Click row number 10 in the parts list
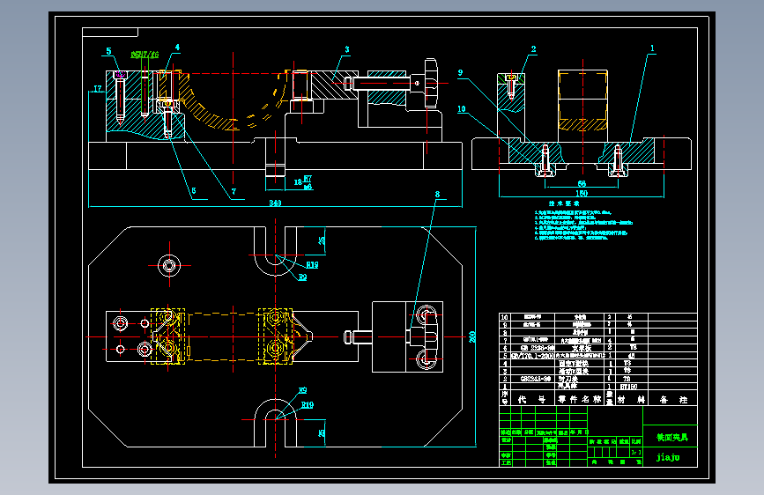The height and width of the screenshot is (495, 764). click(x=504, y=317)
